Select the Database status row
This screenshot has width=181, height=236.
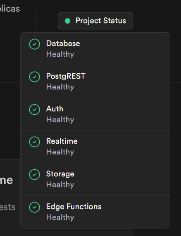coord(95,49)
